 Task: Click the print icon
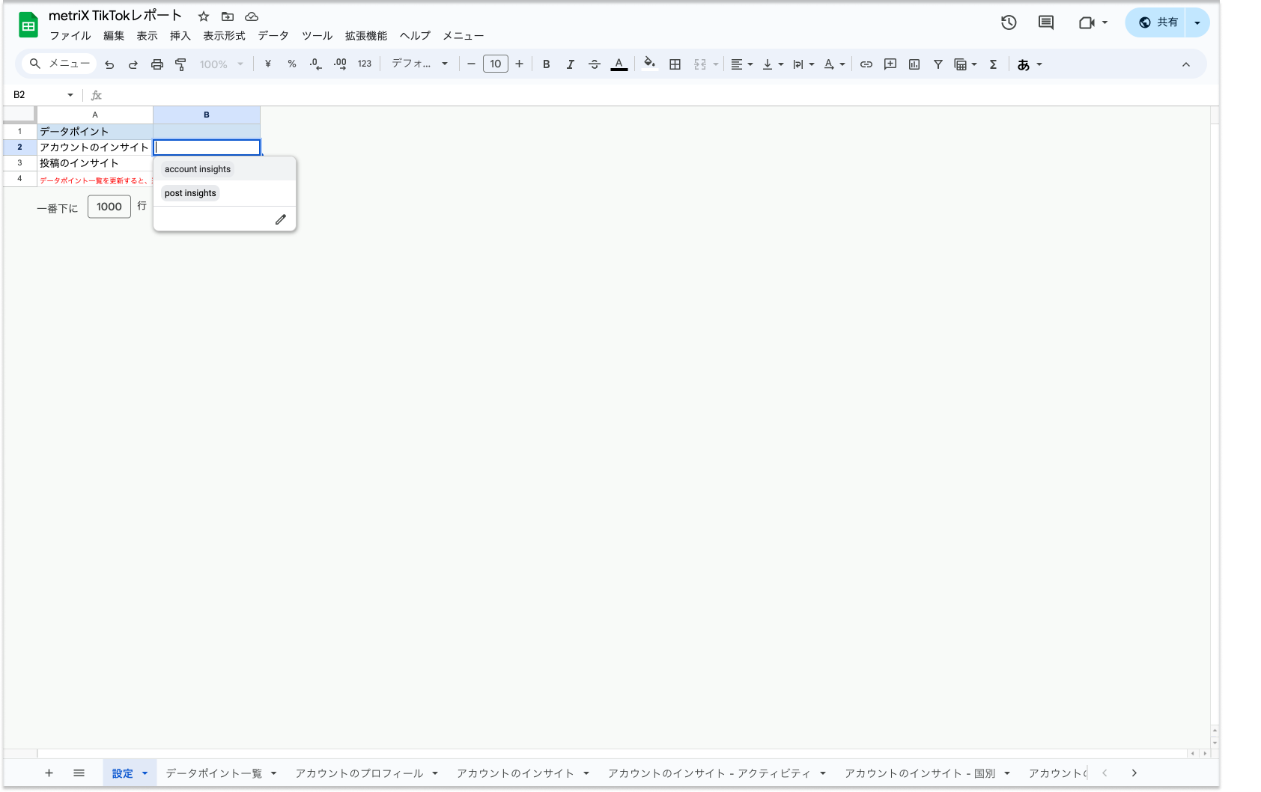(x=157, y=64)
